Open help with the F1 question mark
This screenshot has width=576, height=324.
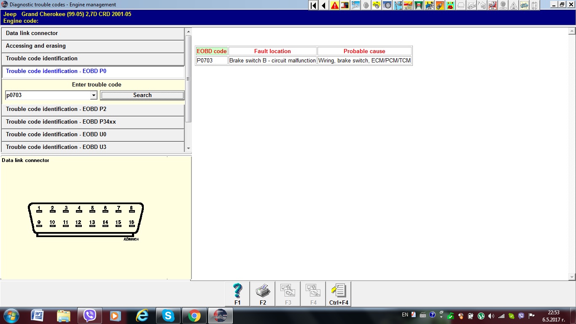[x=237, y=294]
